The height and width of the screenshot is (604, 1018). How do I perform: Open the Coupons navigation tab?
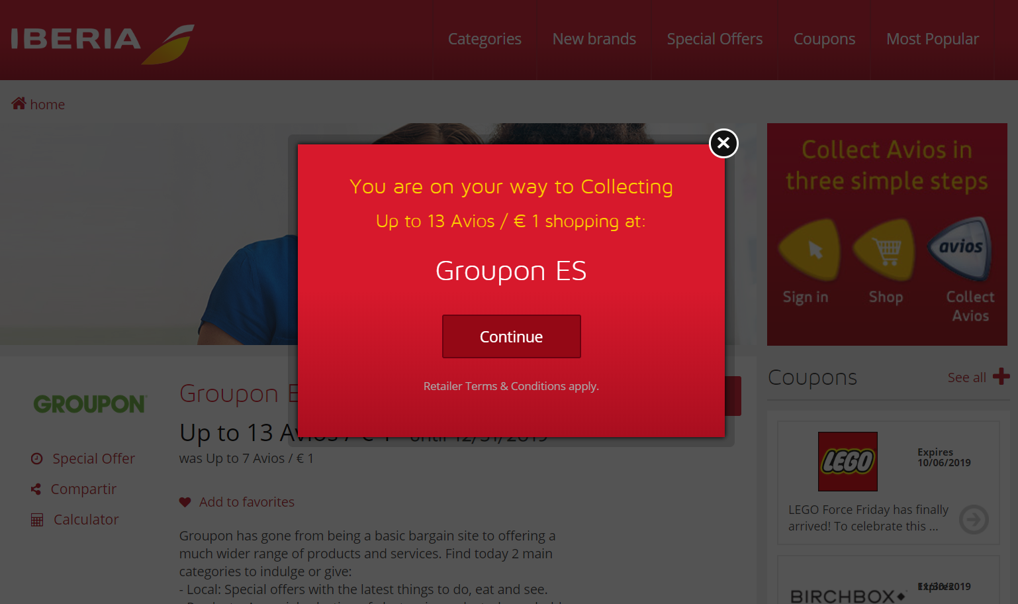(x=824, y=39)
